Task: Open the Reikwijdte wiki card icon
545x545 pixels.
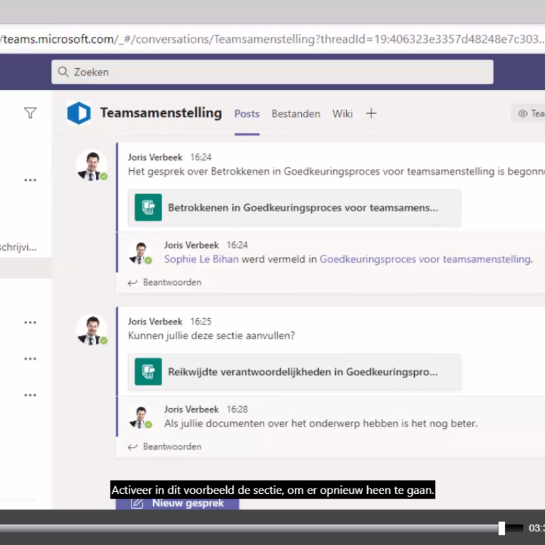Action: pyautogui.click(x=149, y=371)
